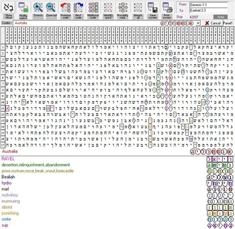Viewport: 235px width, 229px height.
Task: Open the Codes dropdown arrow
Action: coord(198,23)
